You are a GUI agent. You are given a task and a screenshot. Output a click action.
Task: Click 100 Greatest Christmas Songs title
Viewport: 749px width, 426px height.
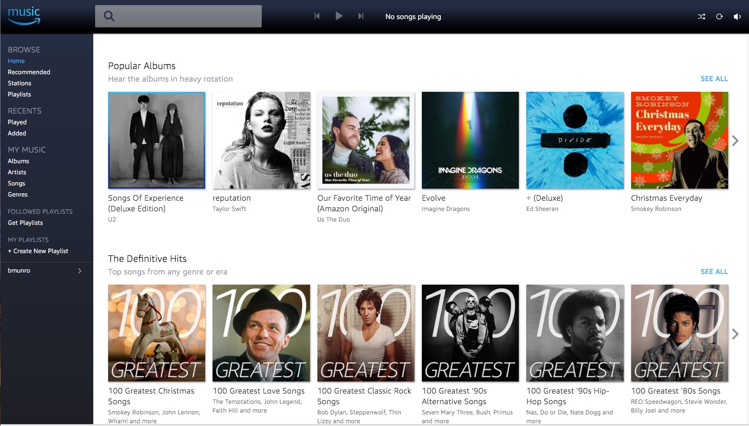(x=151, y=396)
